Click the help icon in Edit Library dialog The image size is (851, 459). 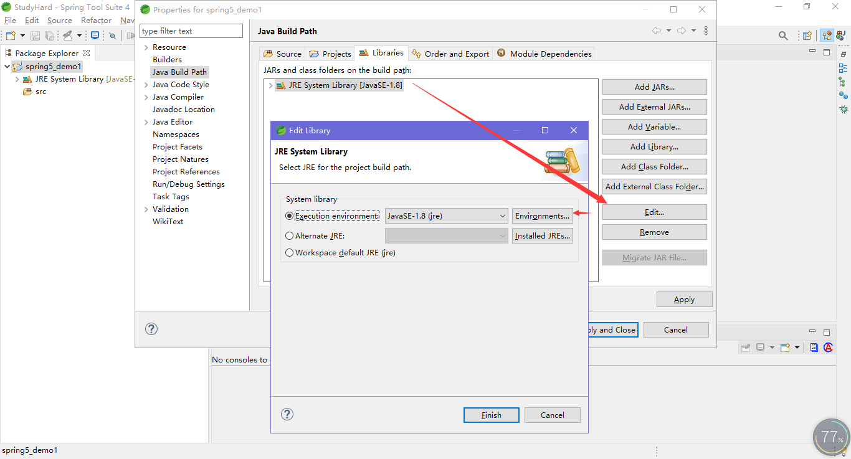pos(287,414)
